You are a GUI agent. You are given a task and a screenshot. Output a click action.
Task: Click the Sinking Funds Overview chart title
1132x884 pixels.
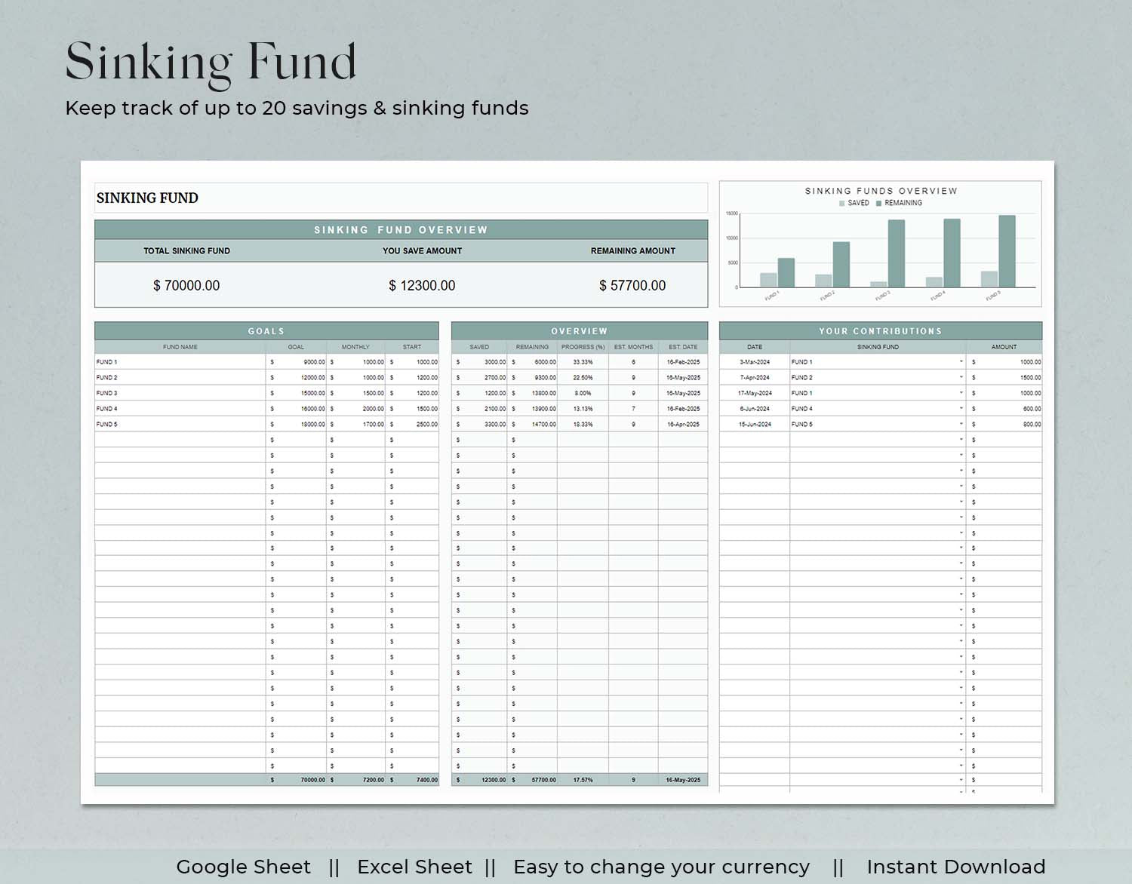point(881,191)
